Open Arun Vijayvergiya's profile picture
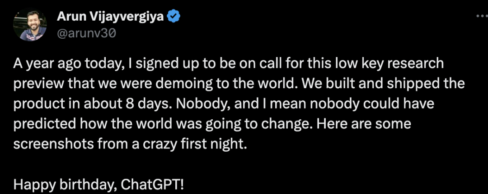 30,25
